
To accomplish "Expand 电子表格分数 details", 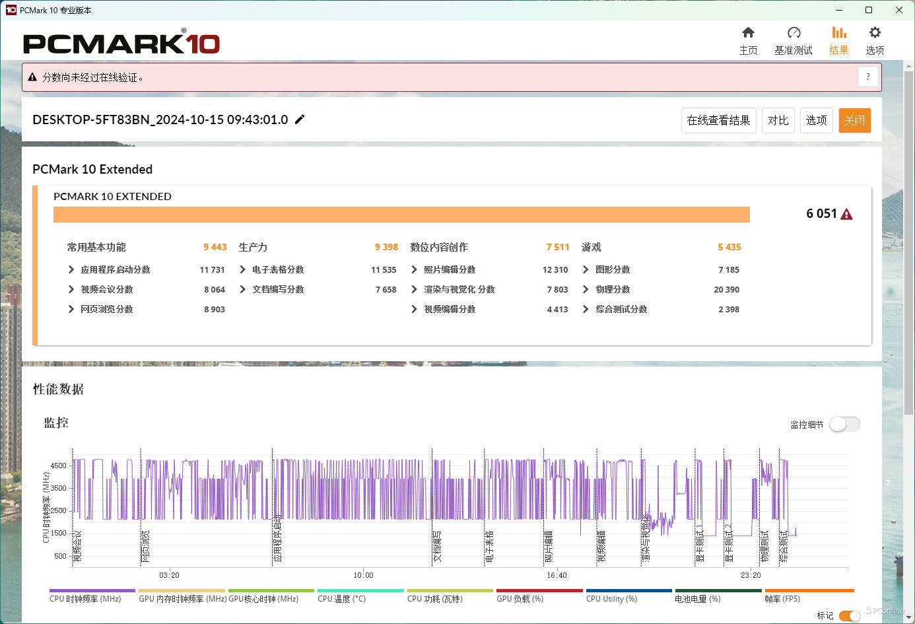I will click(x=243, y=269).
